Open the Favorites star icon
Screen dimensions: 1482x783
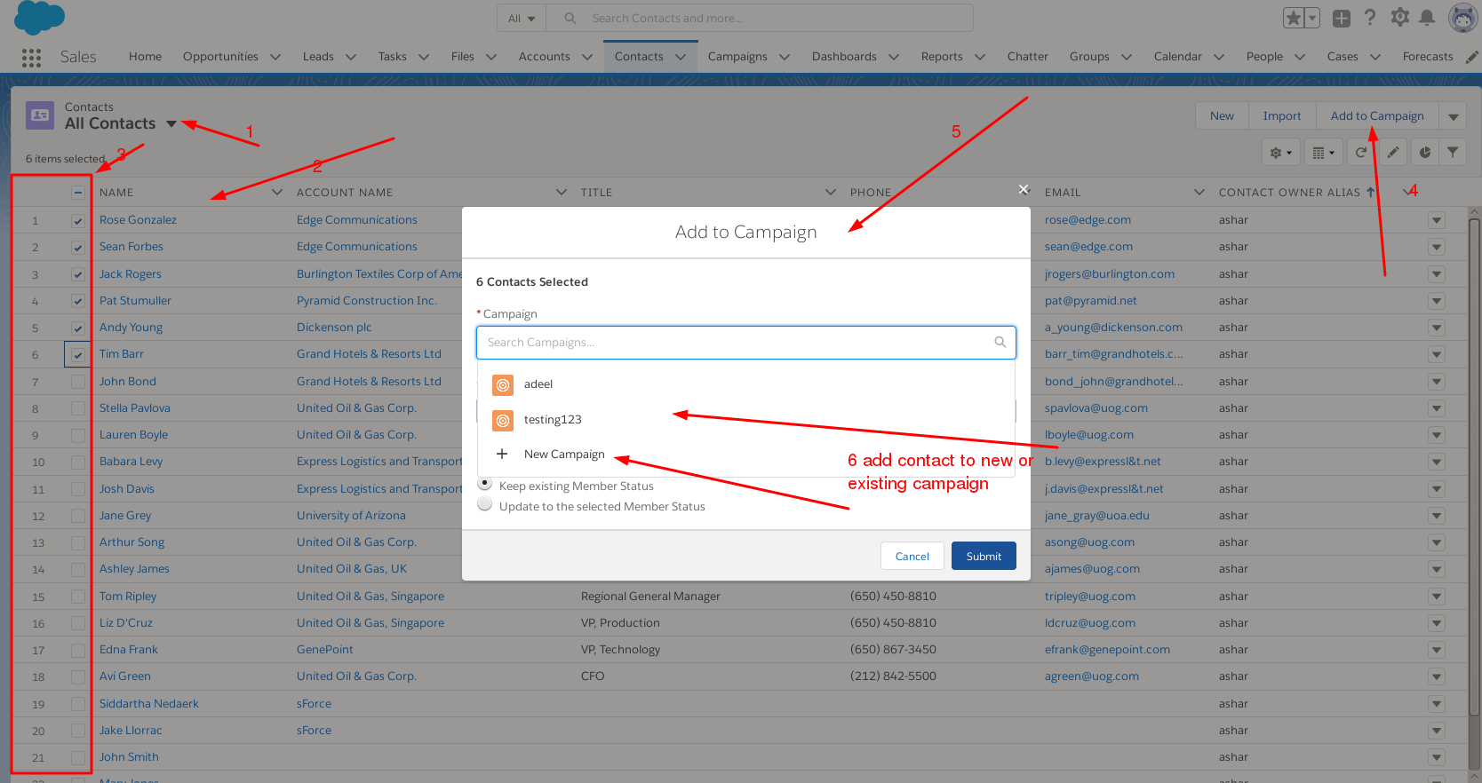(x=1294, y=18)
